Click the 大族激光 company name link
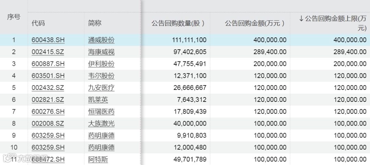This screenshot has width=370, height=165. coord(101,123)
